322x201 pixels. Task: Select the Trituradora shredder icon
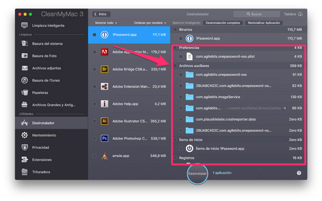point(24,172)
